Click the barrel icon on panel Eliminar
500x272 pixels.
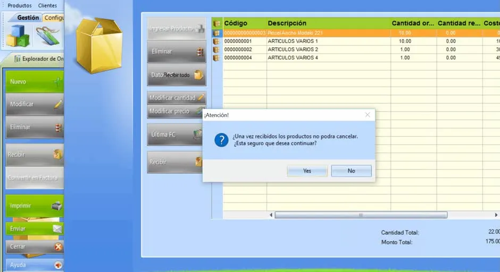click(x=200, y=52)
